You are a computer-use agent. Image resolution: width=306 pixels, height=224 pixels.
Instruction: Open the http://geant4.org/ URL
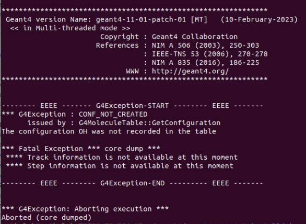(190, 71)
